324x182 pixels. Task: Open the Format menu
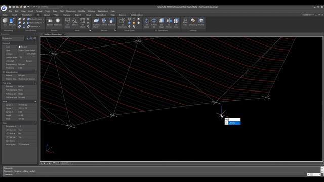tap(39, 11)
